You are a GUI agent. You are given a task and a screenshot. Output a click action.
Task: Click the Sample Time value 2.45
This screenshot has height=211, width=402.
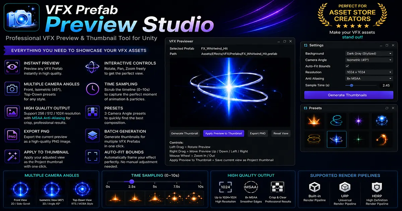pyautogui.click(x=386, y=85)
